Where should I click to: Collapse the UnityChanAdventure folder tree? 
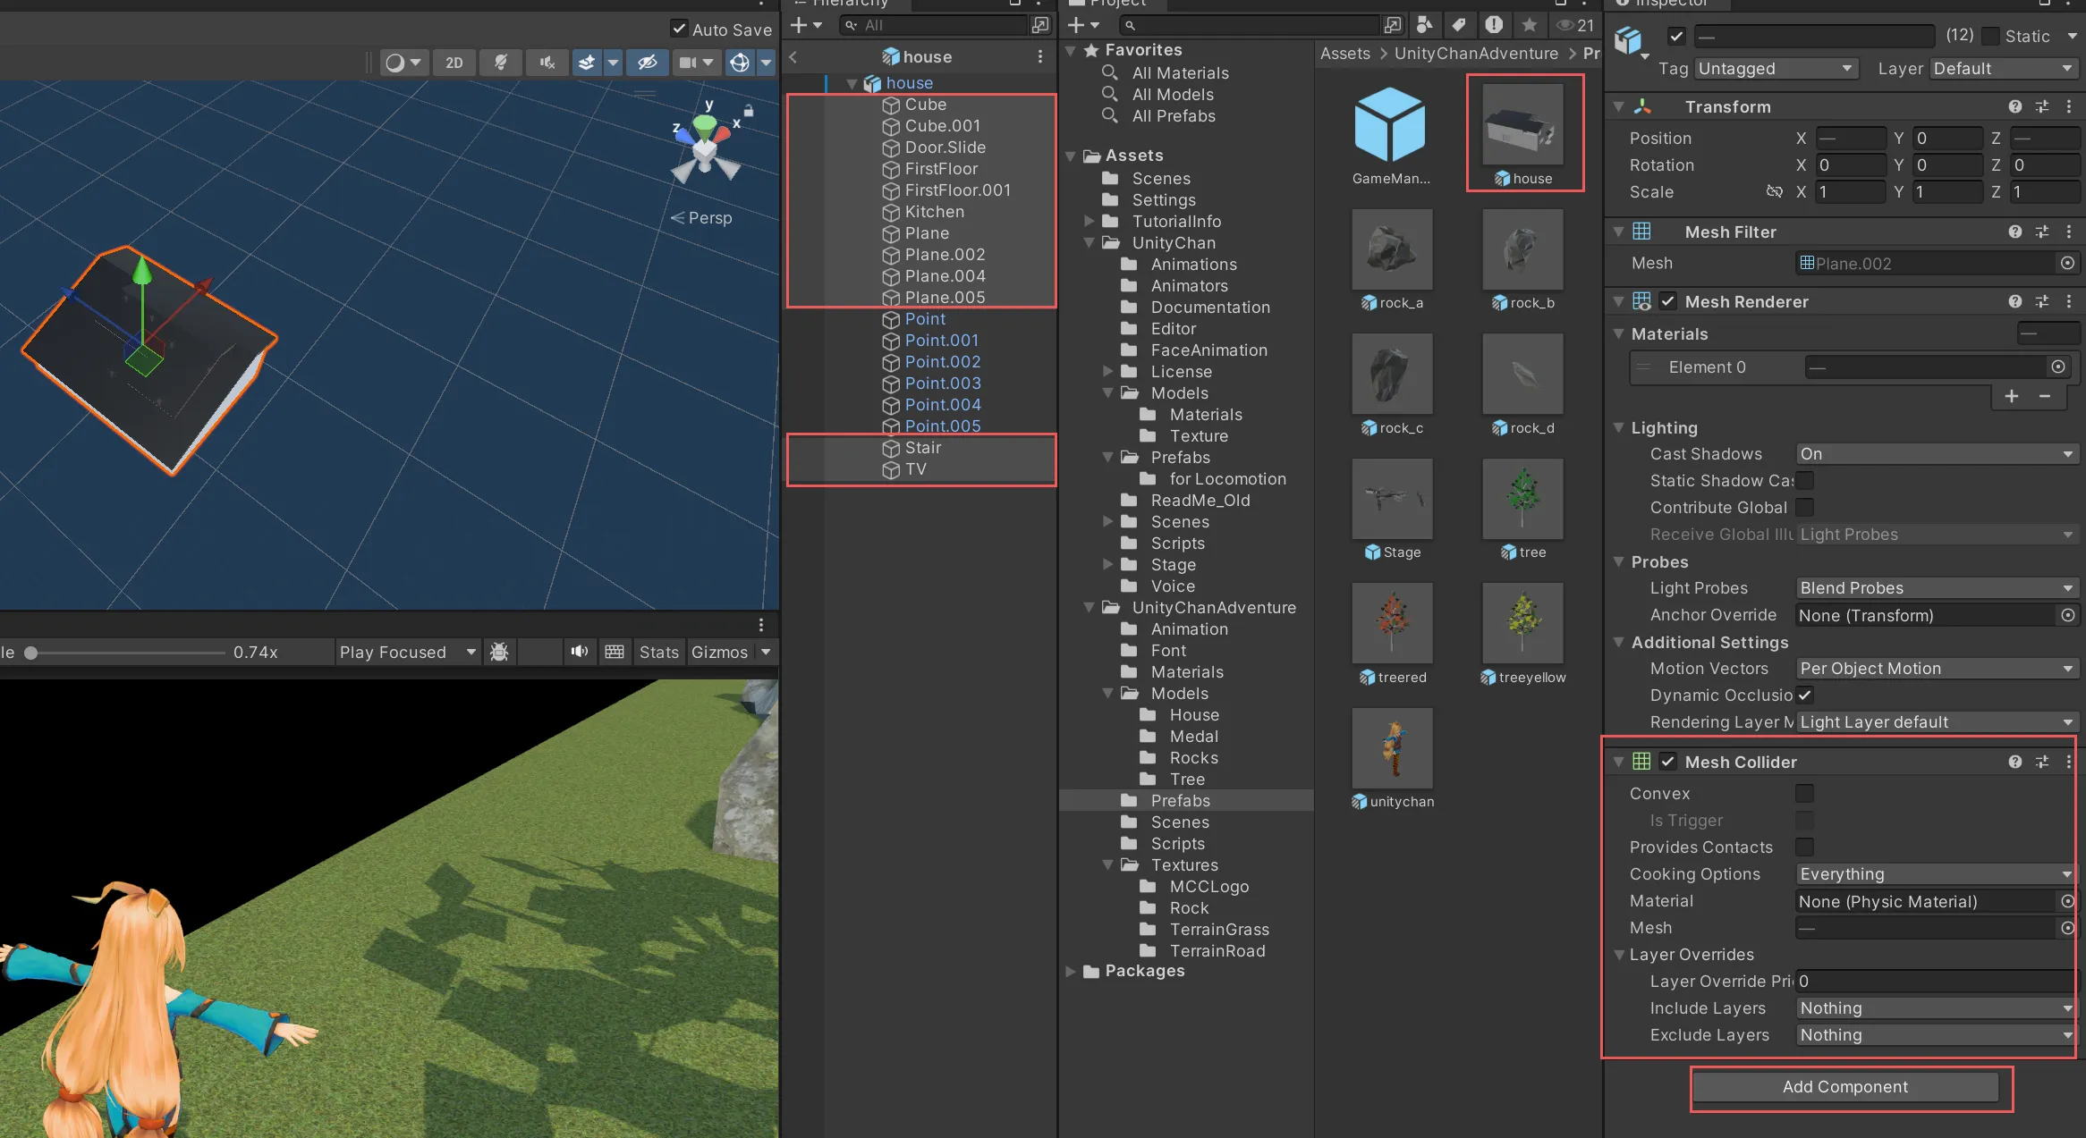pyautogui.click(x=1089, y=608)
